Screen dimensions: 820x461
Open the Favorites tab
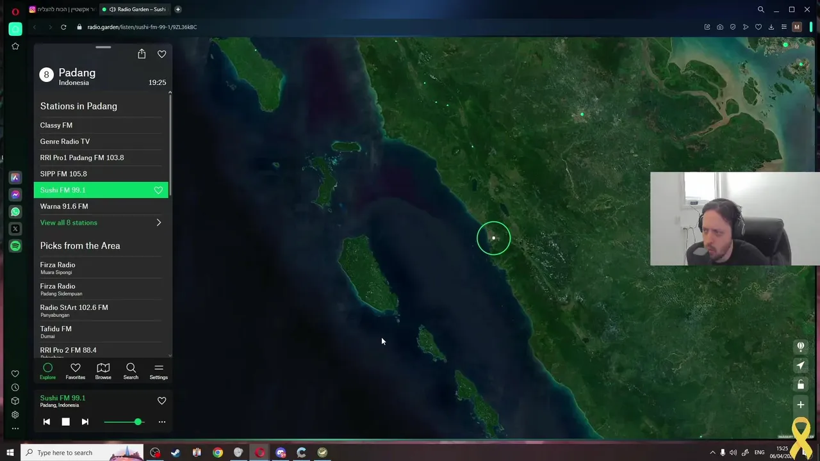click(76, 371)
